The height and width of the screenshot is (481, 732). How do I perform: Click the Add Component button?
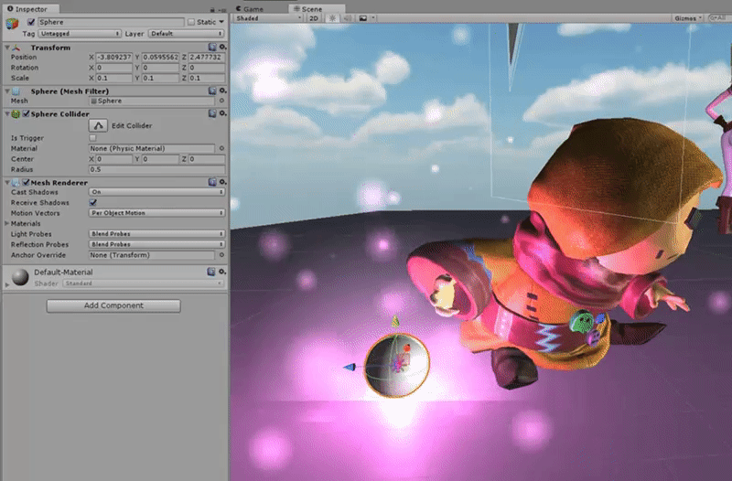(x=113, y=305)
